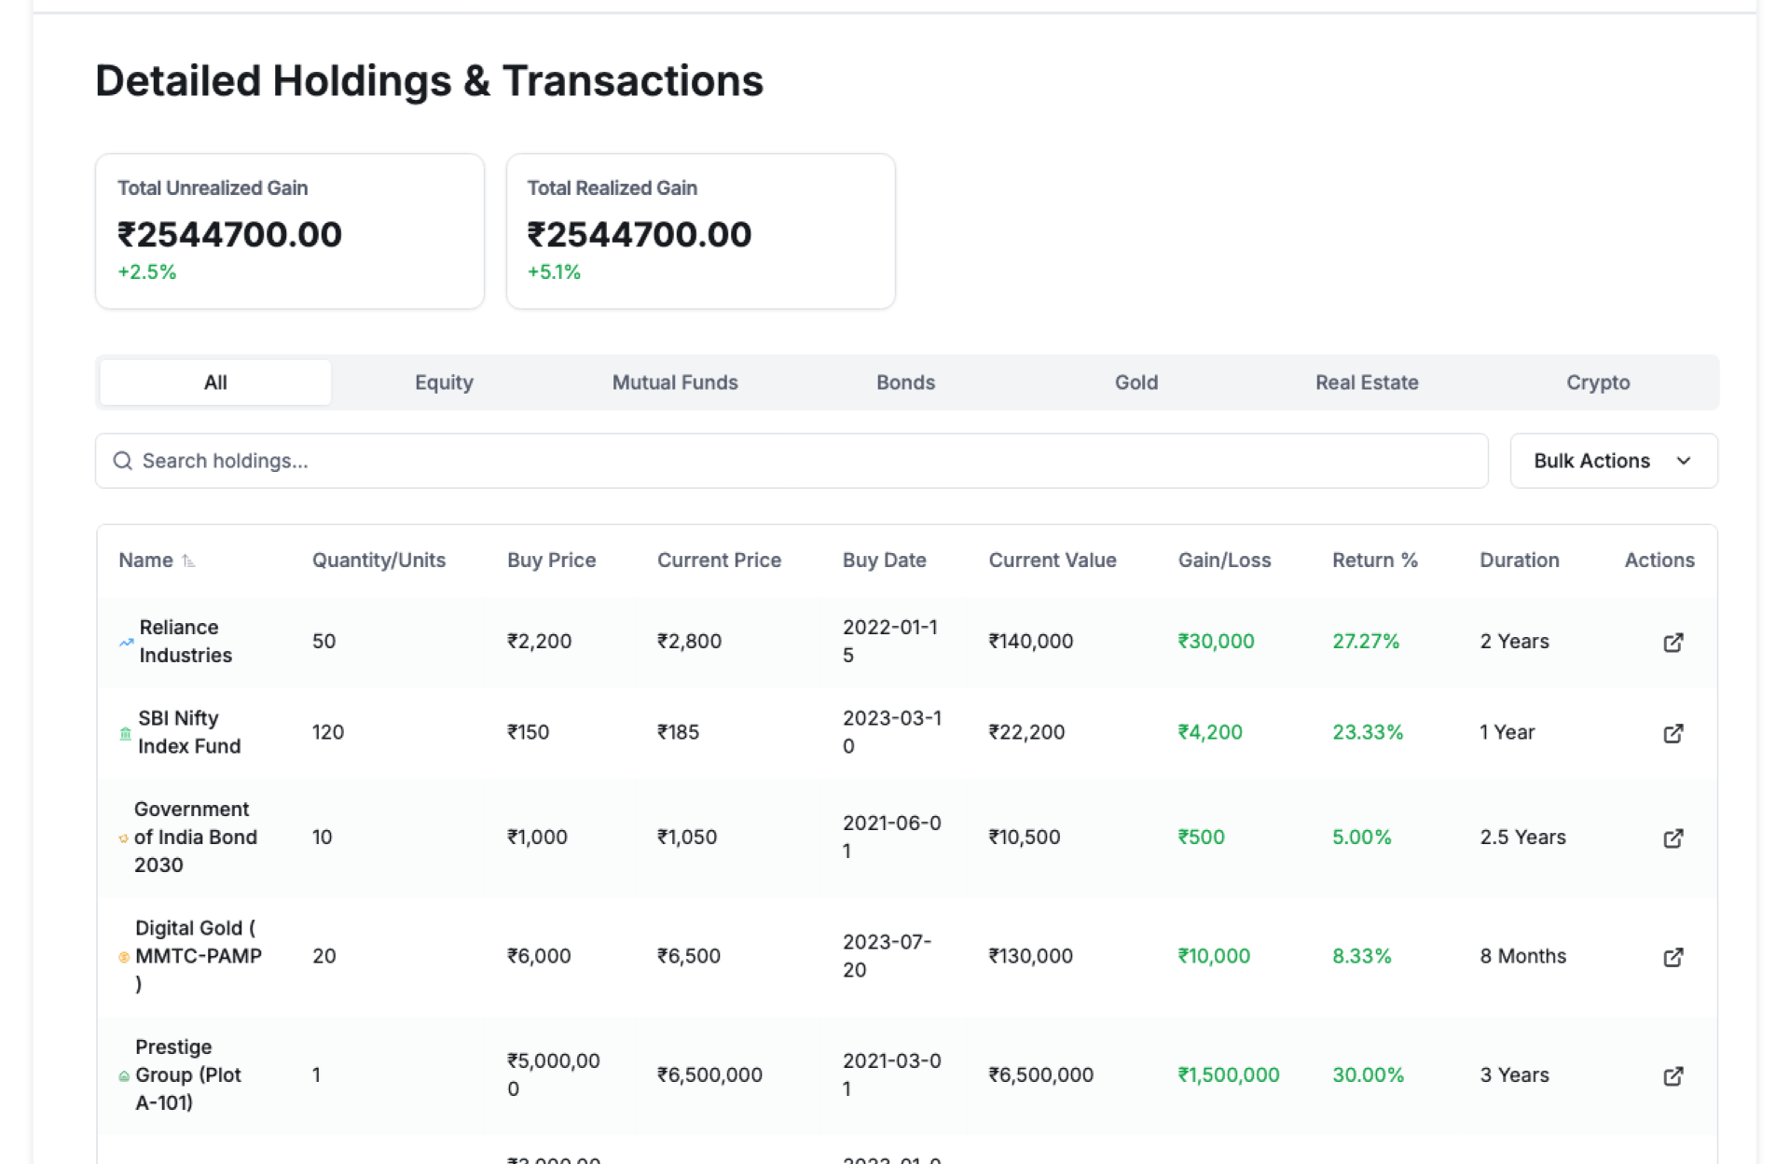1790x1164 pixels.
Task: Click the sort icon beside Name header
Action: (188, 561)
